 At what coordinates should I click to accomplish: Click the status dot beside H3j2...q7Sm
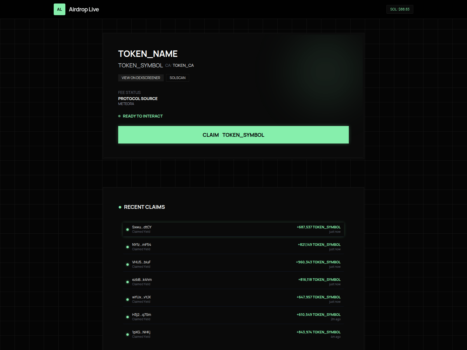[128, 317]
